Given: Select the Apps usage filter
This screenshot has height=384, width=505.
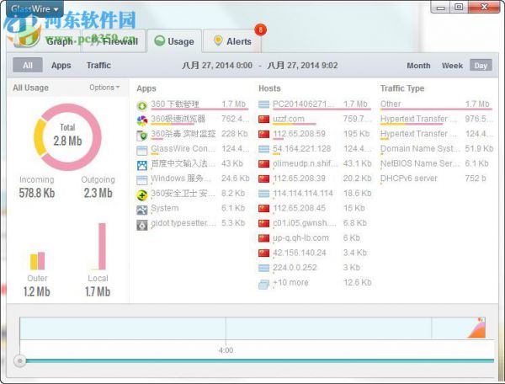Looking at the screenshot, I should [61, 66].
